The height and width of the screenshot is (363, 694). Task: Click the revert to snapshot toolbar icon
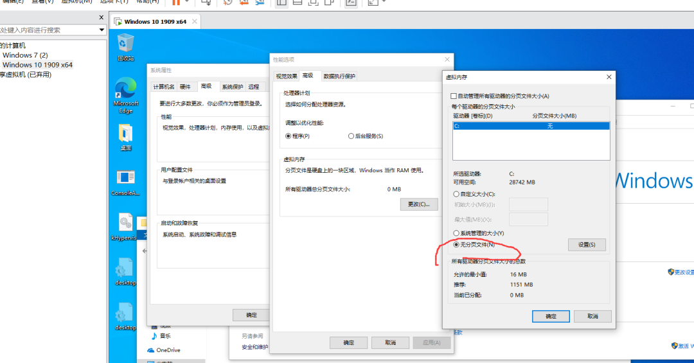click(244, 2)
